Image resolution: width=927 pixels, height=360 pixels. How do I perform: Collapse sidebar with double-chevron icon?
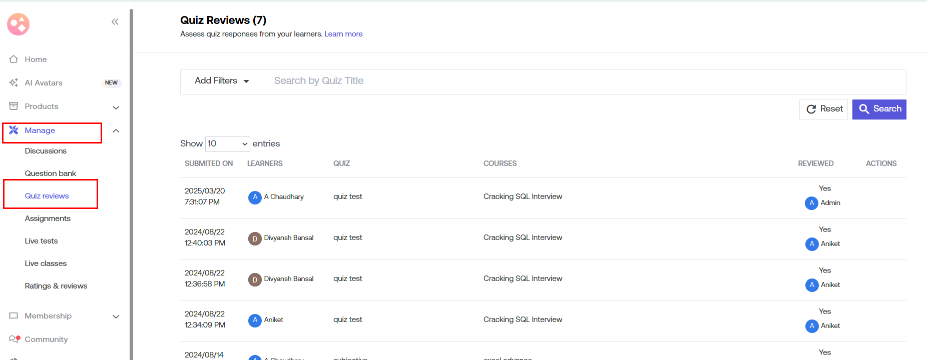pyautogui.click(x=115, y=21)
